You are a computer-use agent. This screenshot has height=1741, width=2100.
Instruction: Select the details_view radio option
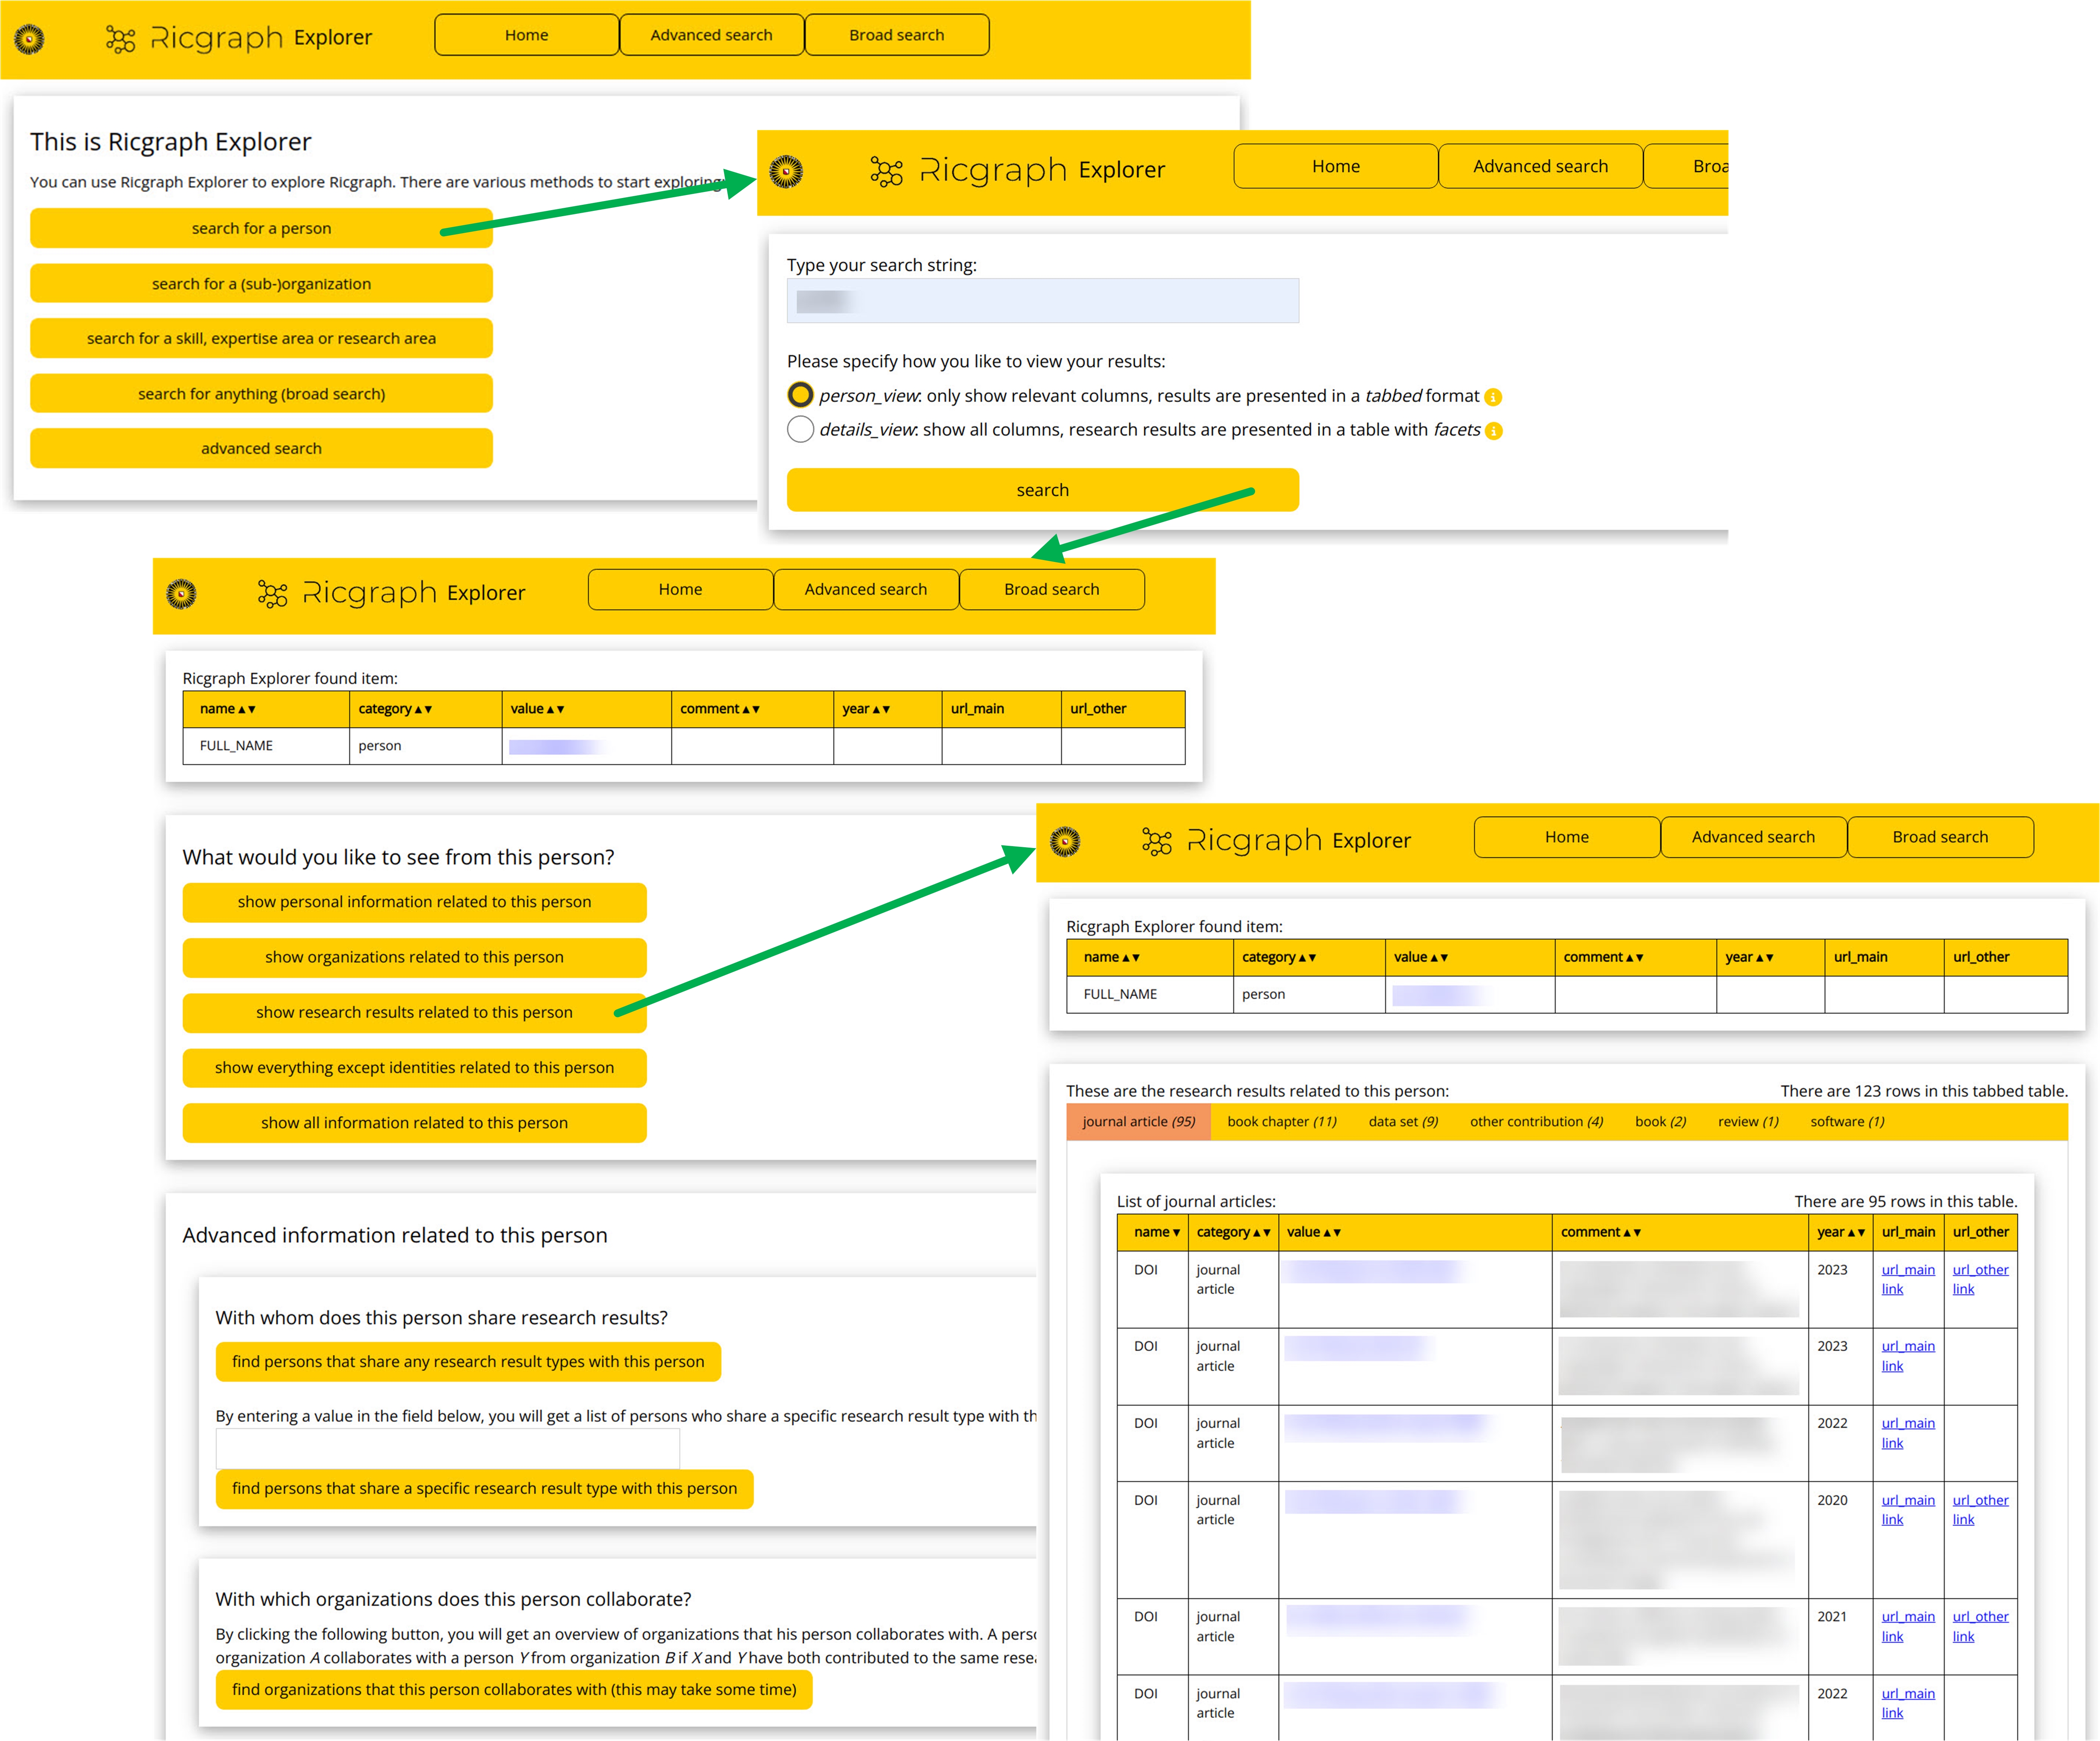(x=800, y=429)
